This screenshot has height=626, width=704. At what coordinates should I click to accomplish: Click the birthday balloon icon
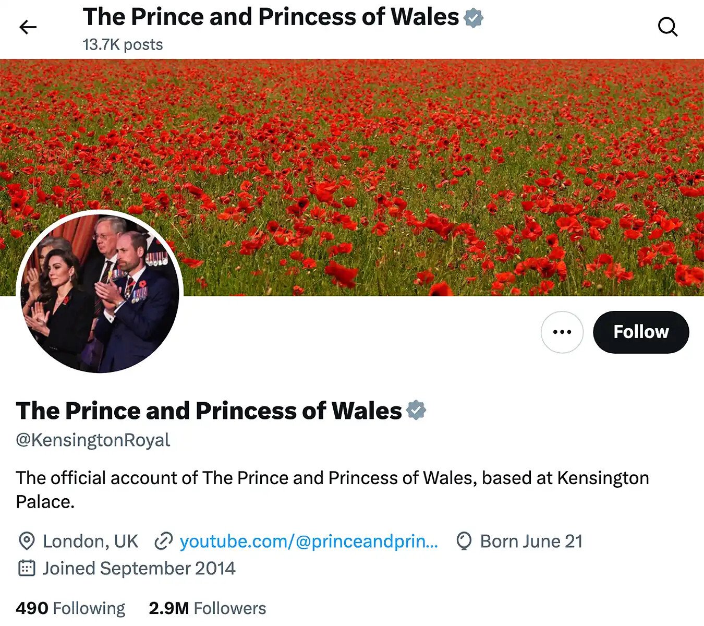(464, 541)
